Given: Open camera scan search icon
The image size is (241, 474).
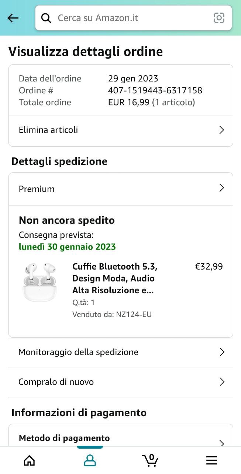Looking at the screenshot, I should pos(219,18).
